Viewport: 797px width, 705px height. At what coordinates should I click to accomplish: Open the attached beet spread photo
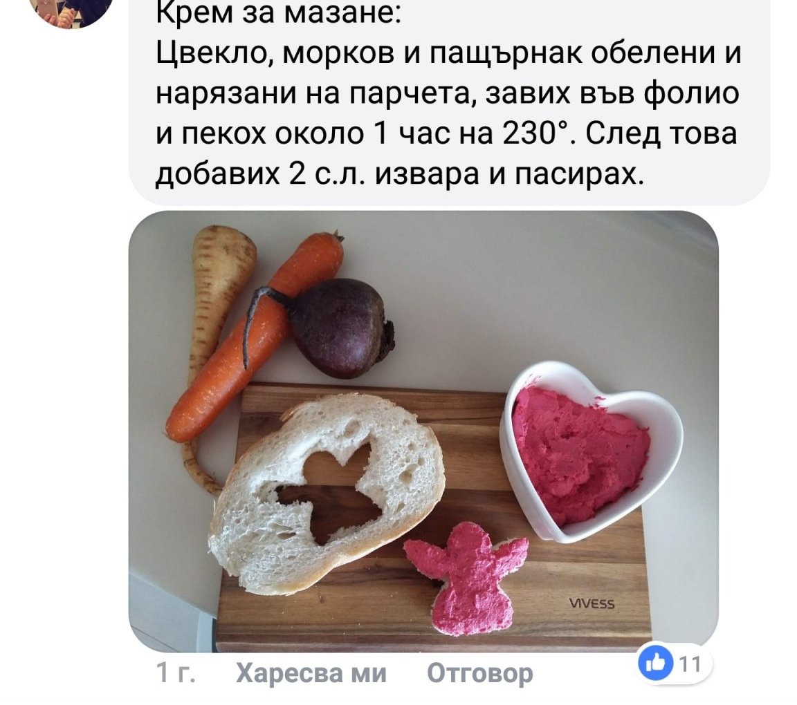pyautogui.click(x=423, y=432)
